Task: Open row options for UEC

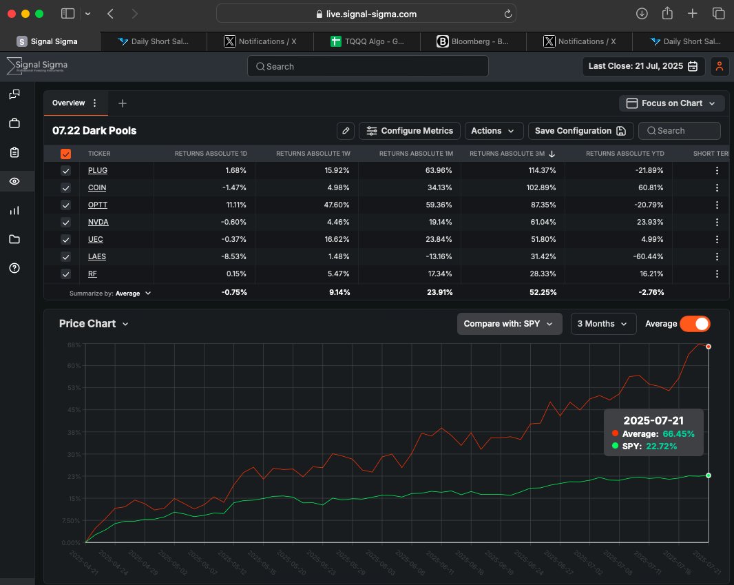Action: point(717,239)
